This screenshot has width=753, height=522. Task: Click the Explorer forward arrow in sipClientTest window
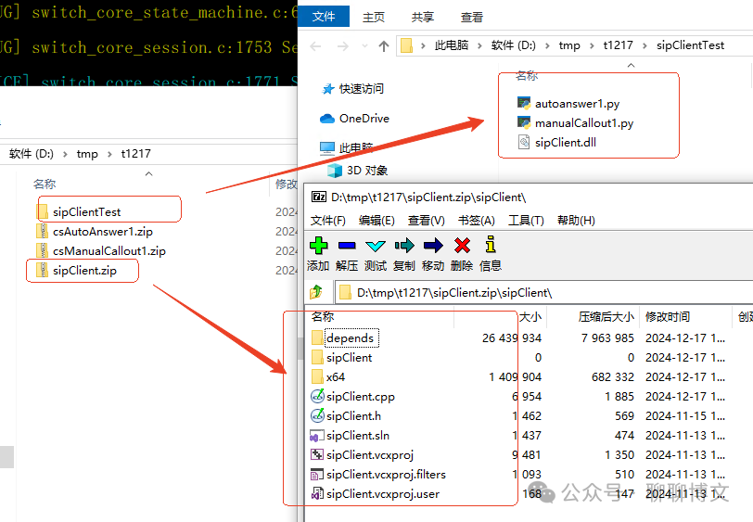coord(342,46)
